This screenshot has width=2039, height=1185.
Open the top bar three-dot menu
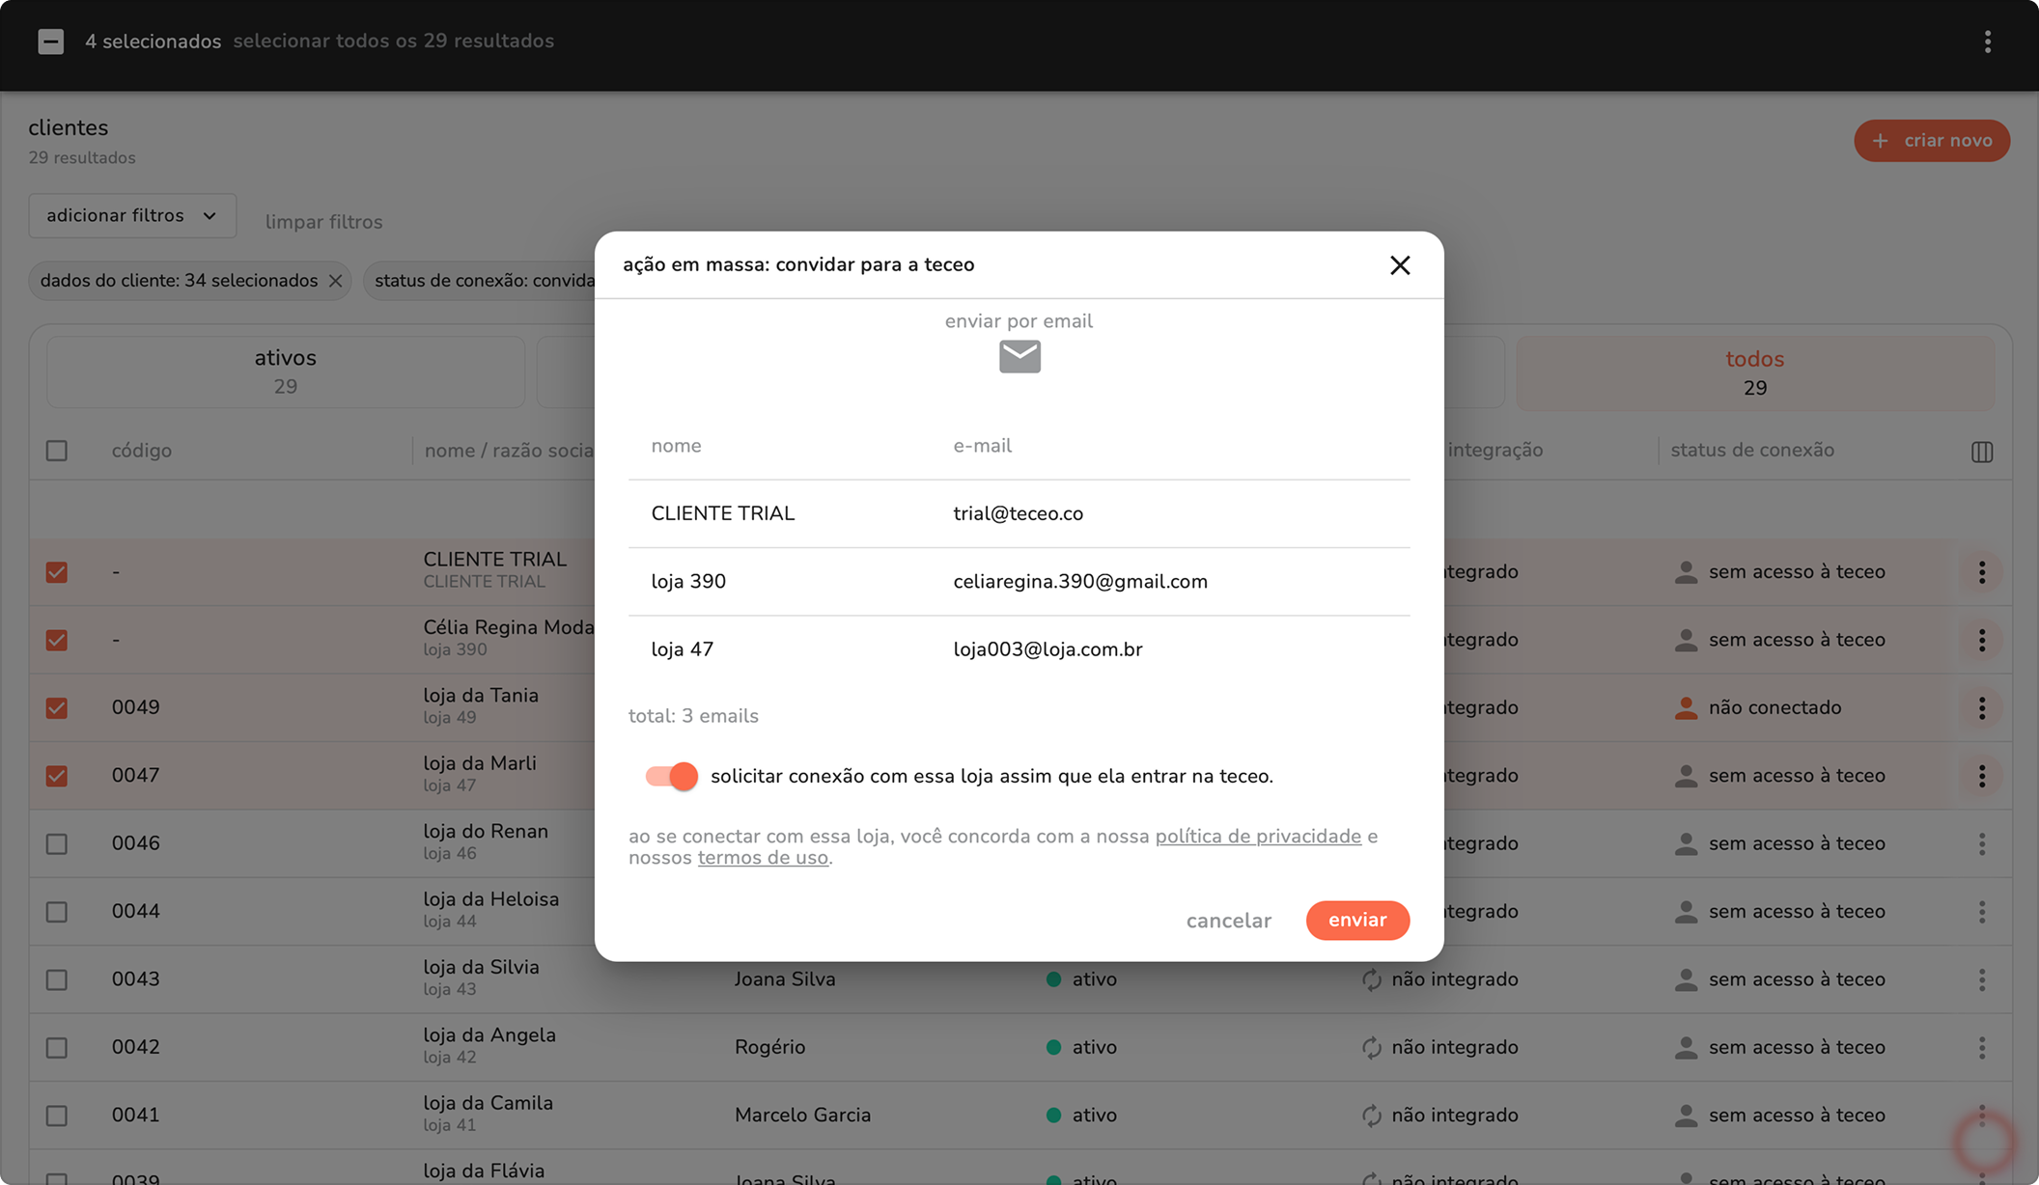tap(1987, 41)
